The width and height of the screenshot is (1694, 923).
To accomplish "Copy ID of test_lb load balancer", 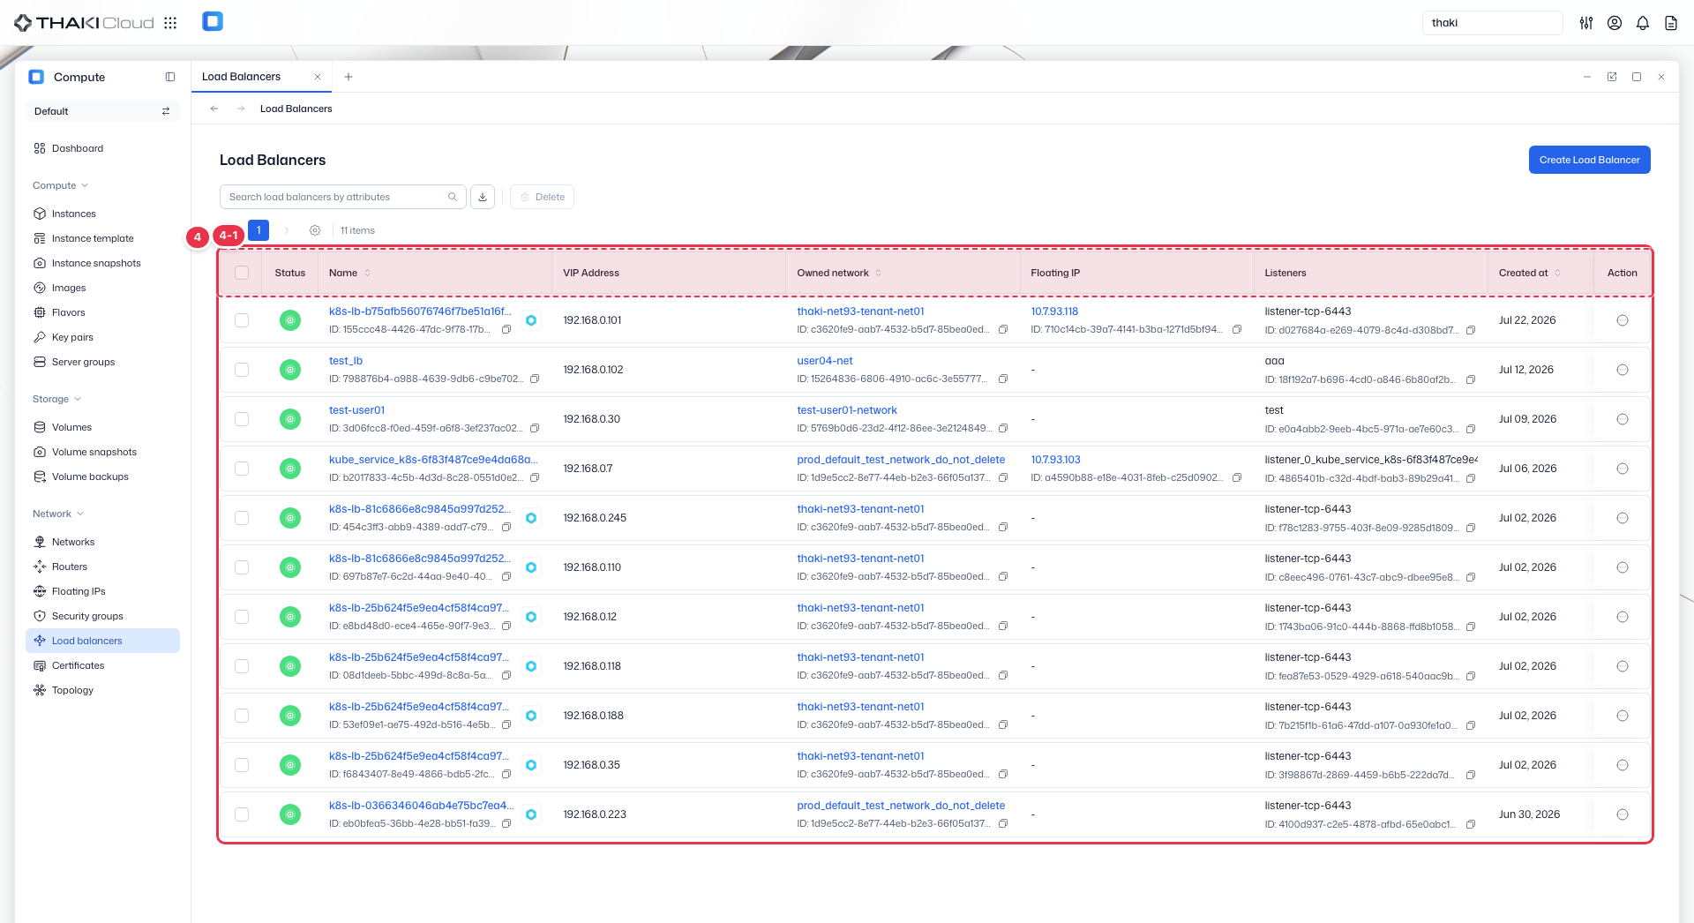I will tap(535, 379).
